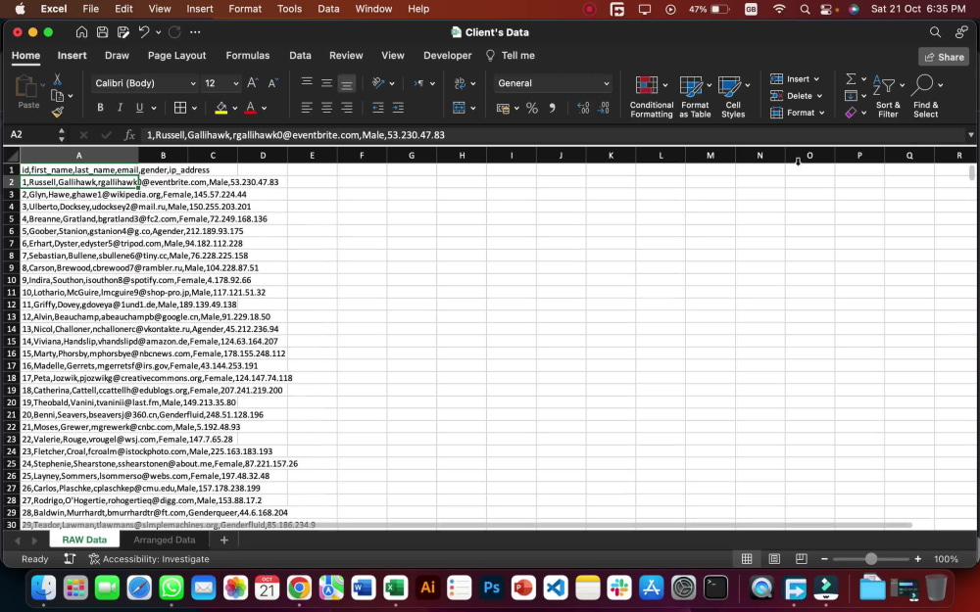Click the Share button
The height and width of the screenshot is (612, 980).
point(943,56)
